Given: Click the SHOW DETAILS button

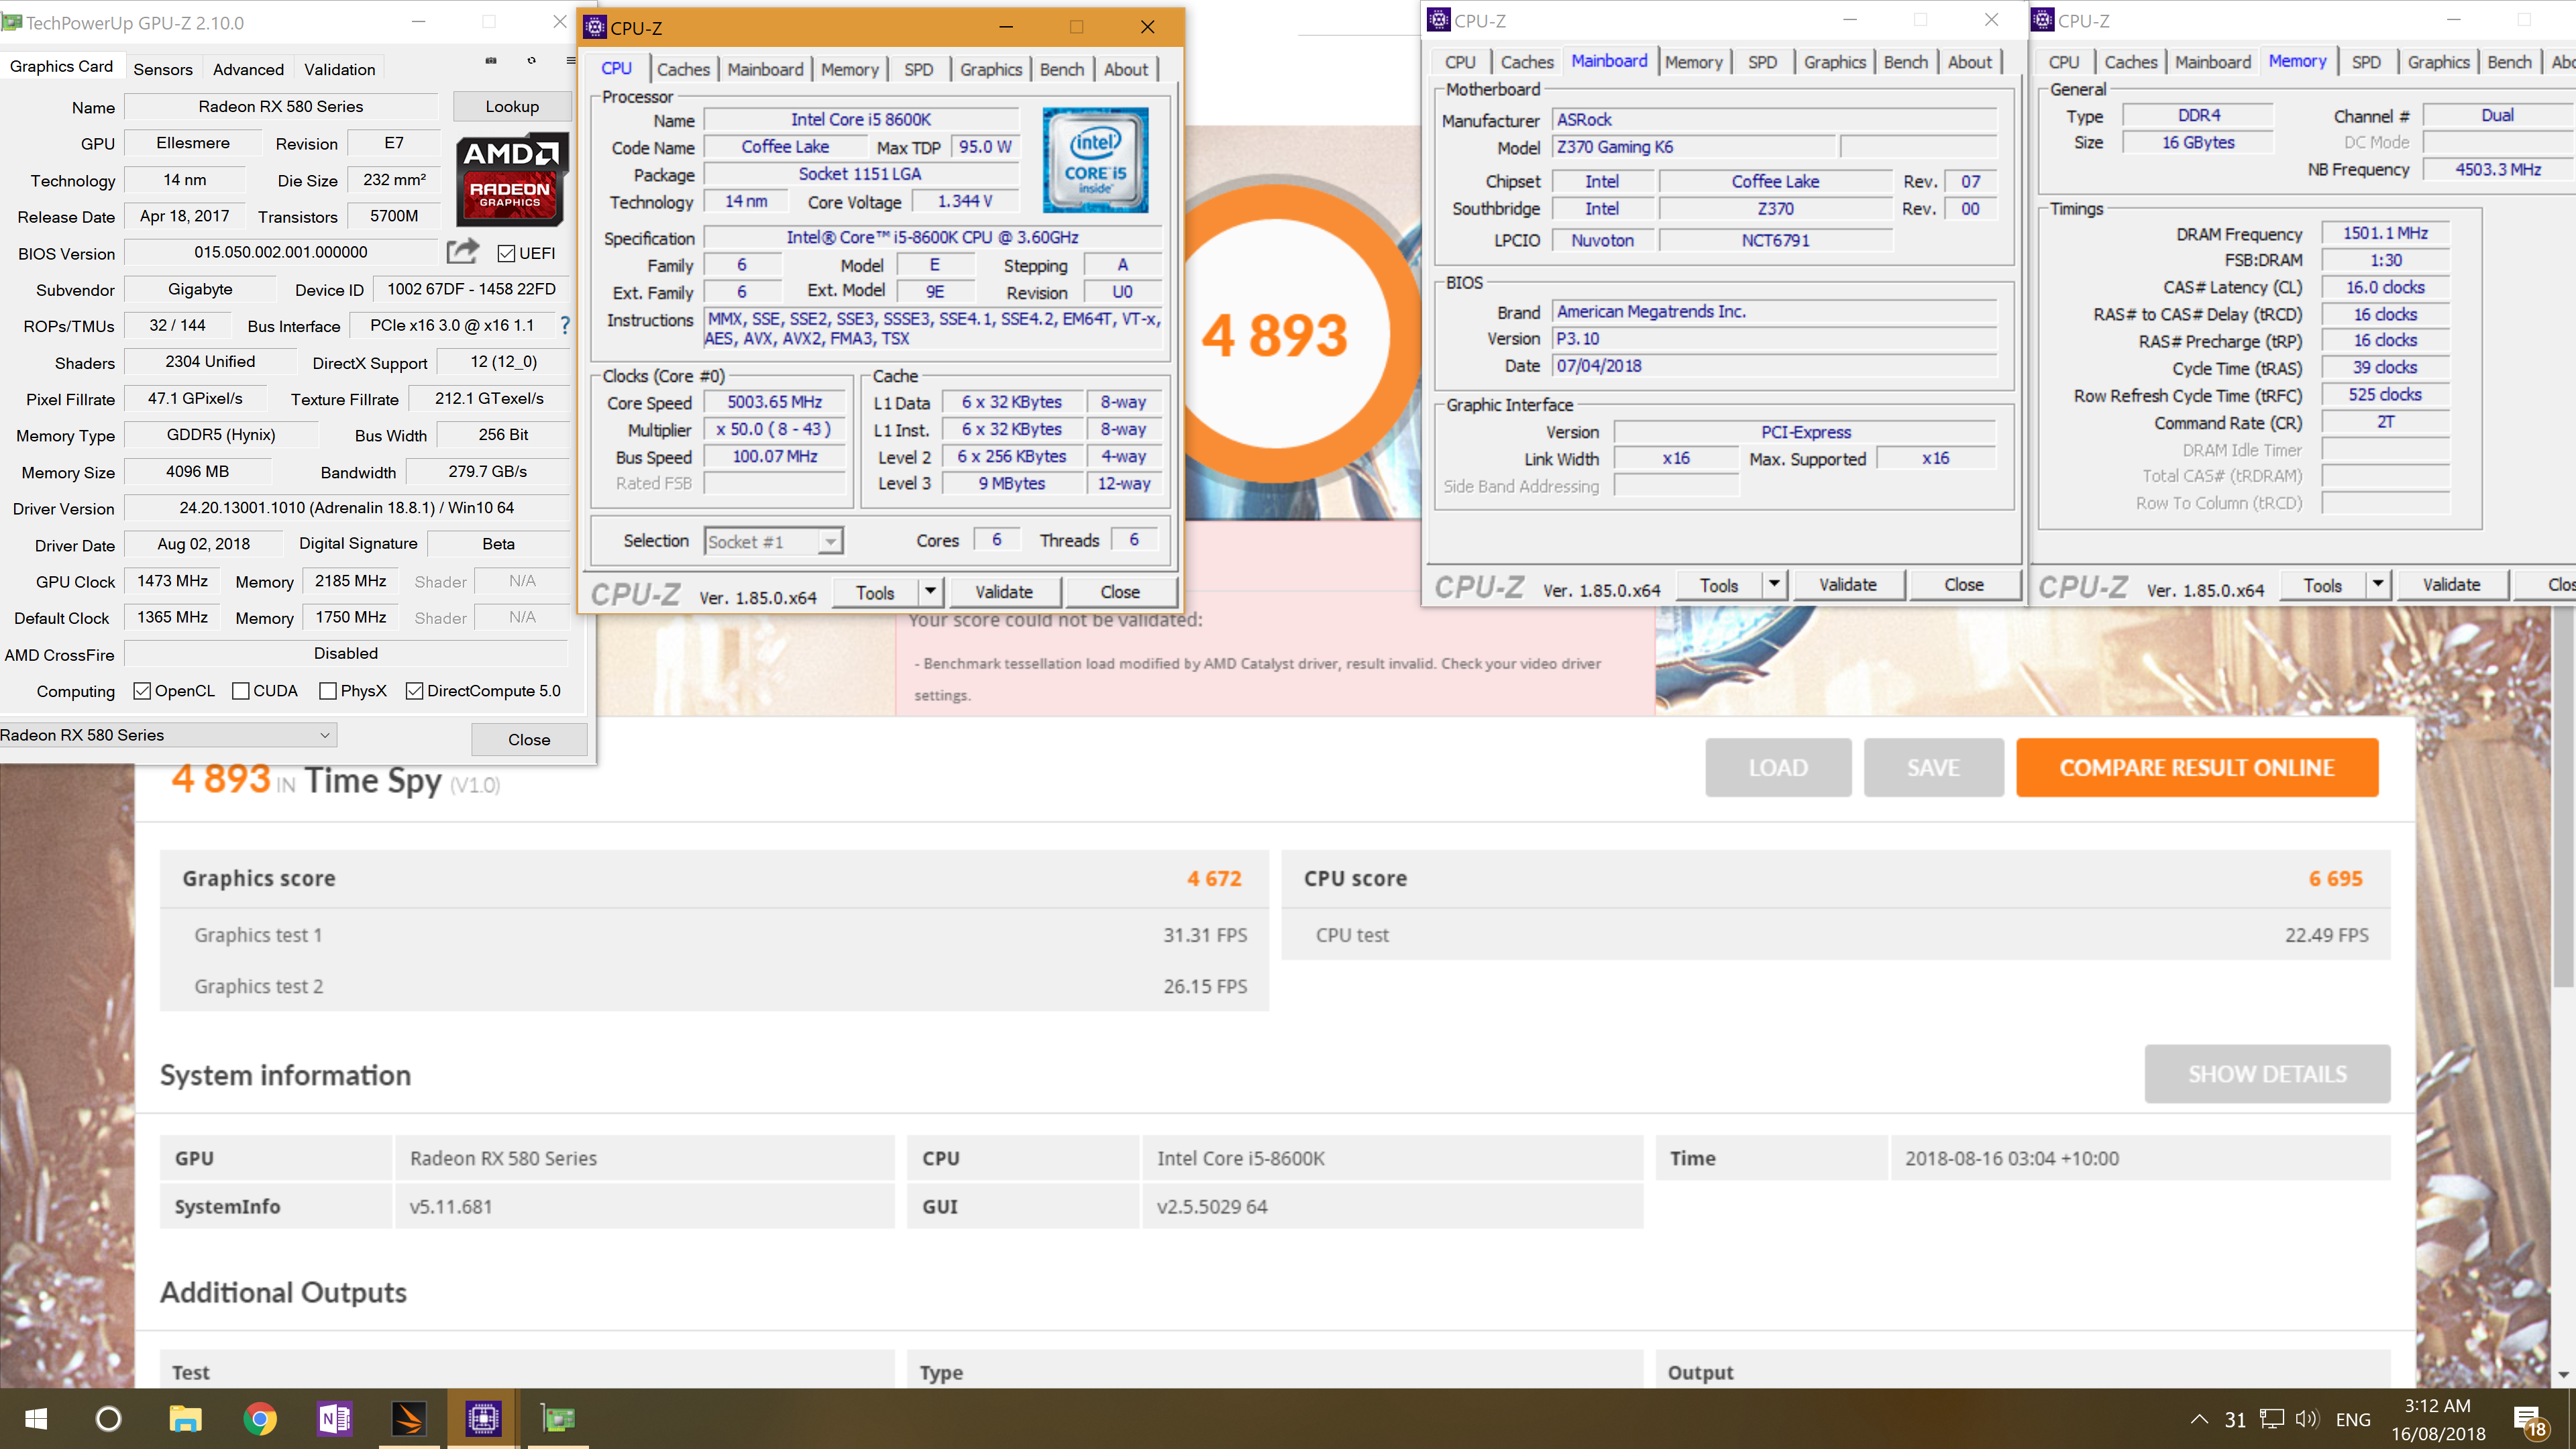Looking at the screenshot, I should (x=2267, y=1074).
